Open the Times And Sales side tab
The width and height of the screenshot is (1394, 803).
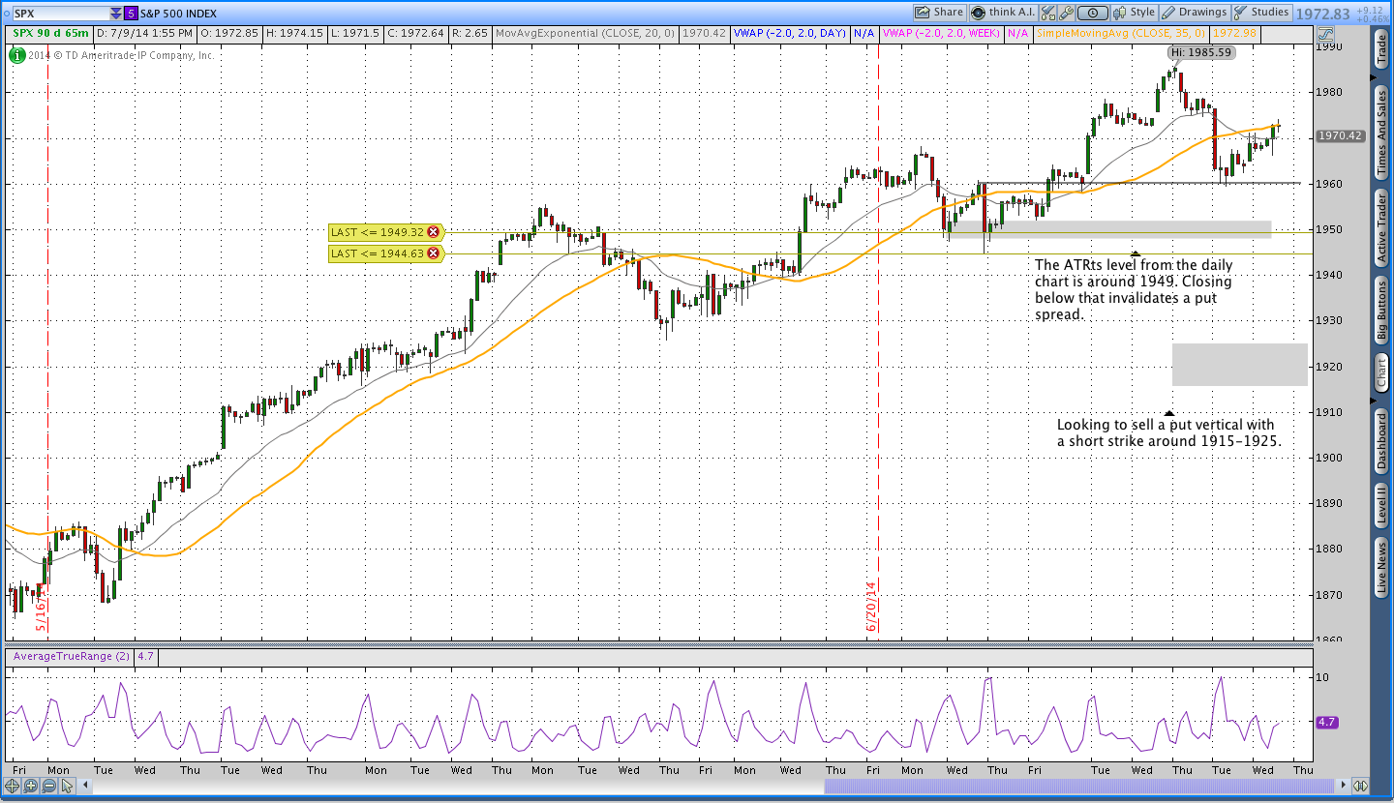[x=1381, y=132]
